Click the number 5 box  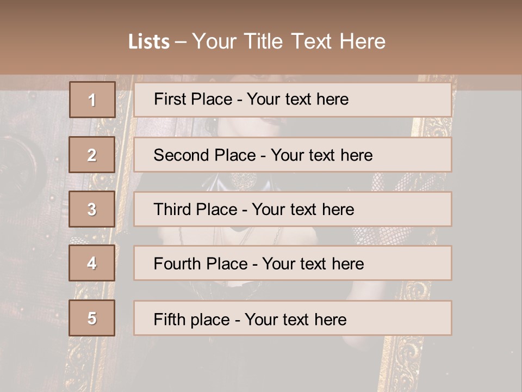coord(92,318)
